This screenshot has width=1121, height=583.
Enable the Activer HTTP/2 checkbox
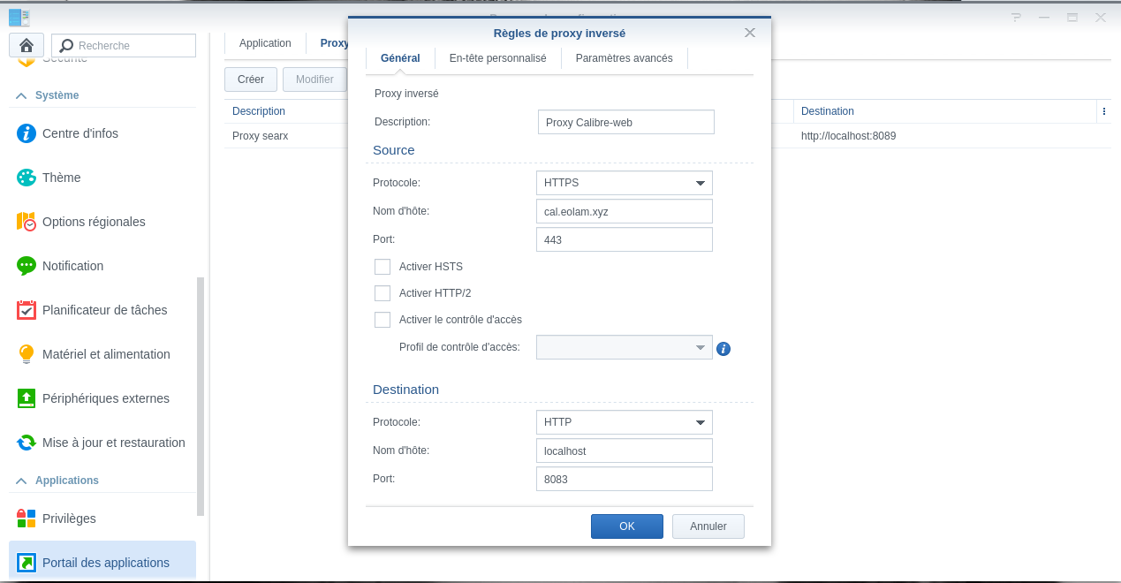click(x=383, y=293)
